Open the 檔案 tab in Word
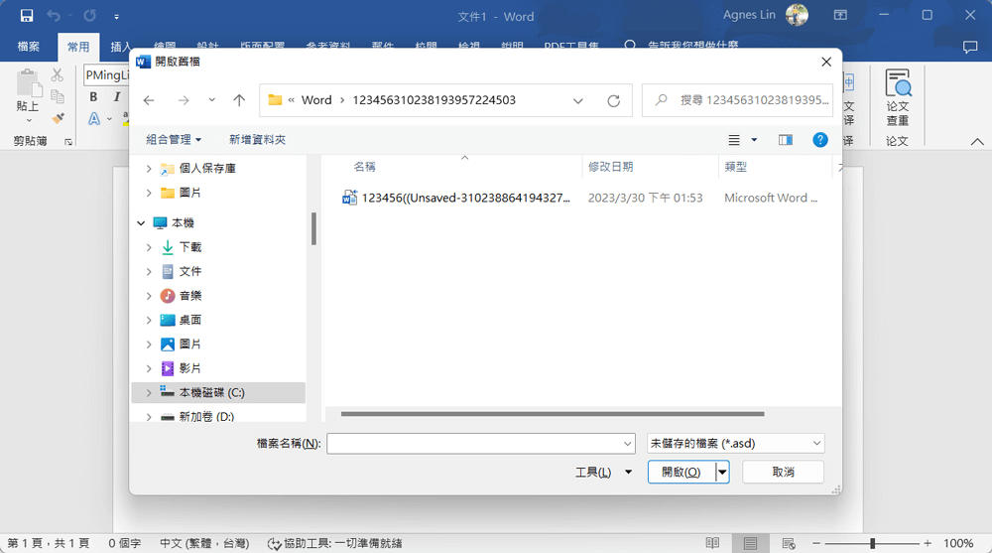This screenshot has height=553, width=992. click(29, 47)
